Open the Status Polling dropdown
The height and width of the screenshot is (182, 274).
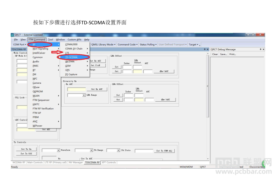tap(148, 44)
